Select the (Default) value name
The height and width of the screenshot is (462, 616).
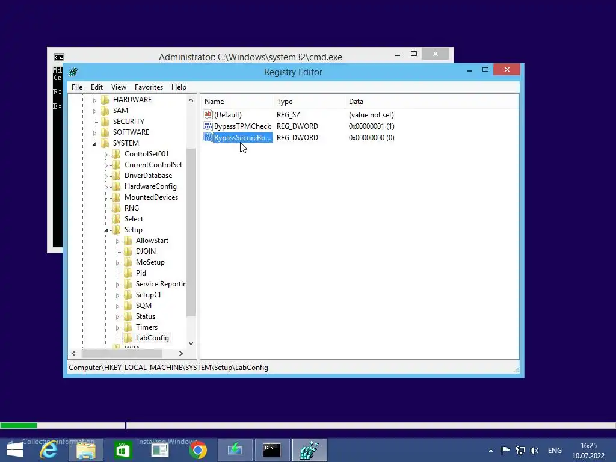coord(228,115)
